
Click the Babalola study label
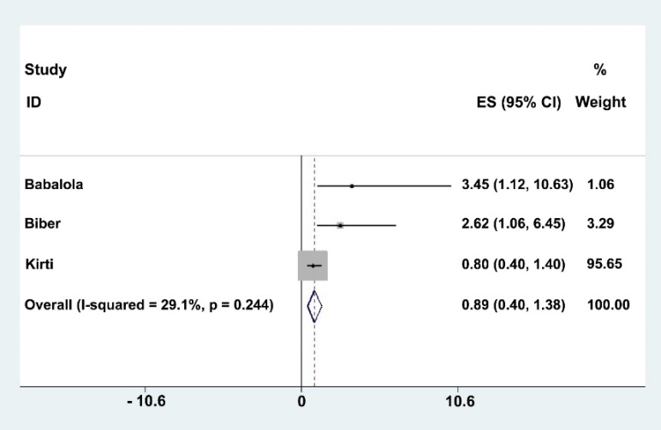pos(56,186)
